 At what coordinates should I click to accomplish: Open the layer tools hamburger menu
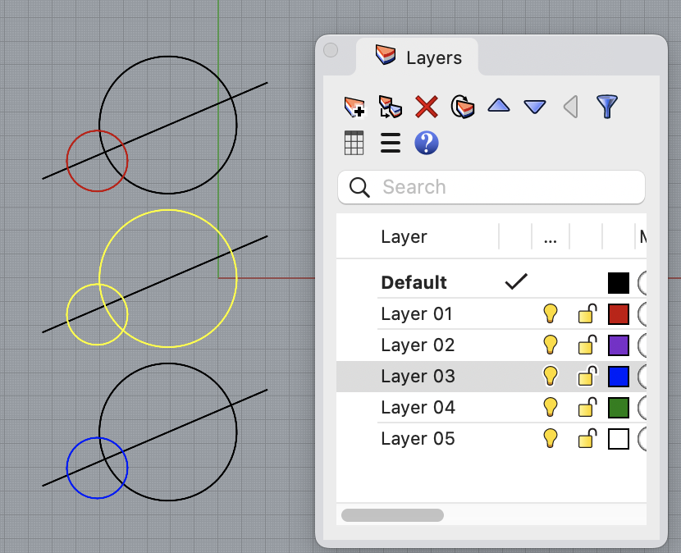tap(390, 143)
